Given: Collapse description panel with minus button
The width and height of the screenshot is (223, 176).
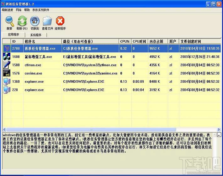Looking at the screenshot, I should (x=219, y=135).
